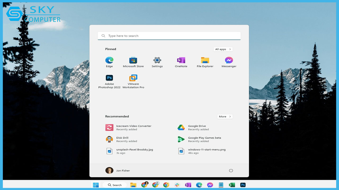Viewport: 339px width, 190px height.
Task: Click the Search button on the taskbar
Action: tap(114, 185)
